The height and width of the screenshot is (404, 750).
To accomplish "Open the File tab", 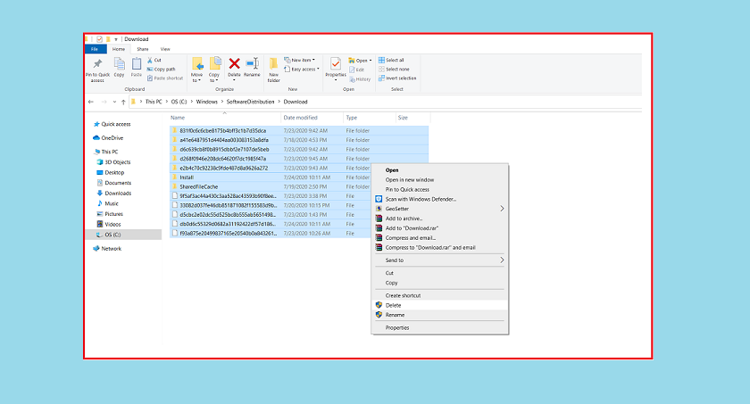I will coord(95,49).
